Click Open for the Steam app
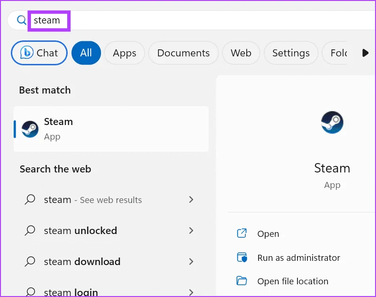 (268, 234)
